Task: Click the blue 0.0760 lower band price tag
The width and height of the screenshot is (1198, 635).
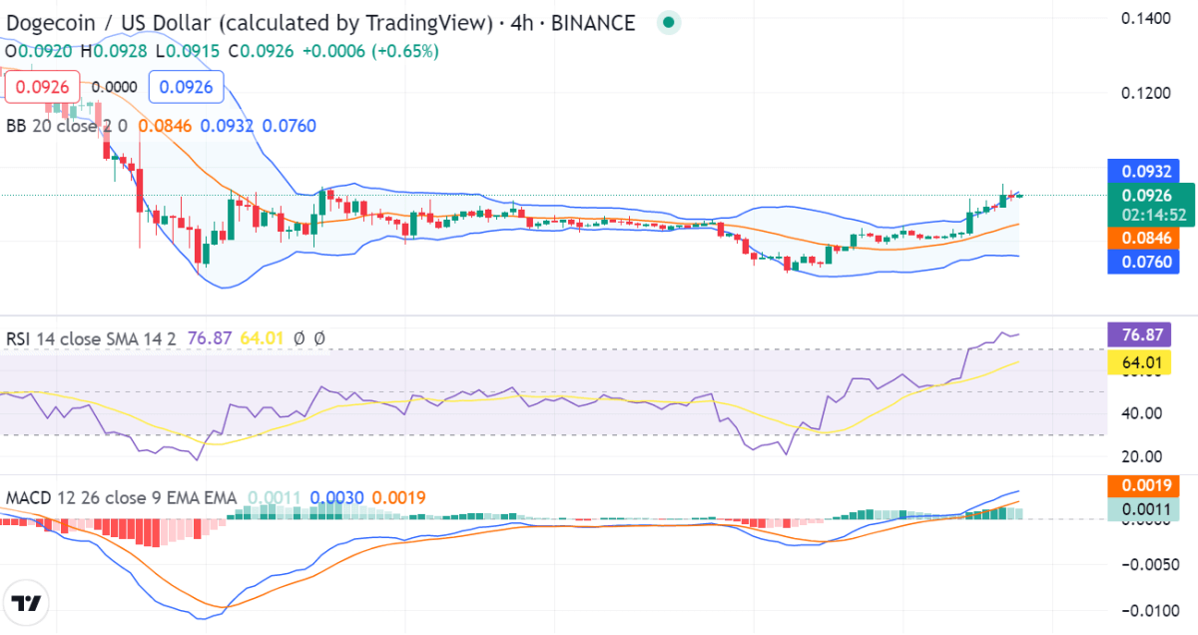Action: pos(1144,262)
